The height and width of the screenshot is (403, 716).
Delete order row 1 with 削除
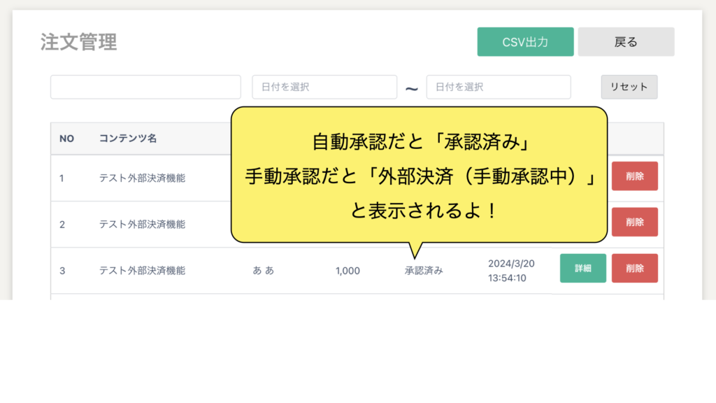[x=634, y=176]
